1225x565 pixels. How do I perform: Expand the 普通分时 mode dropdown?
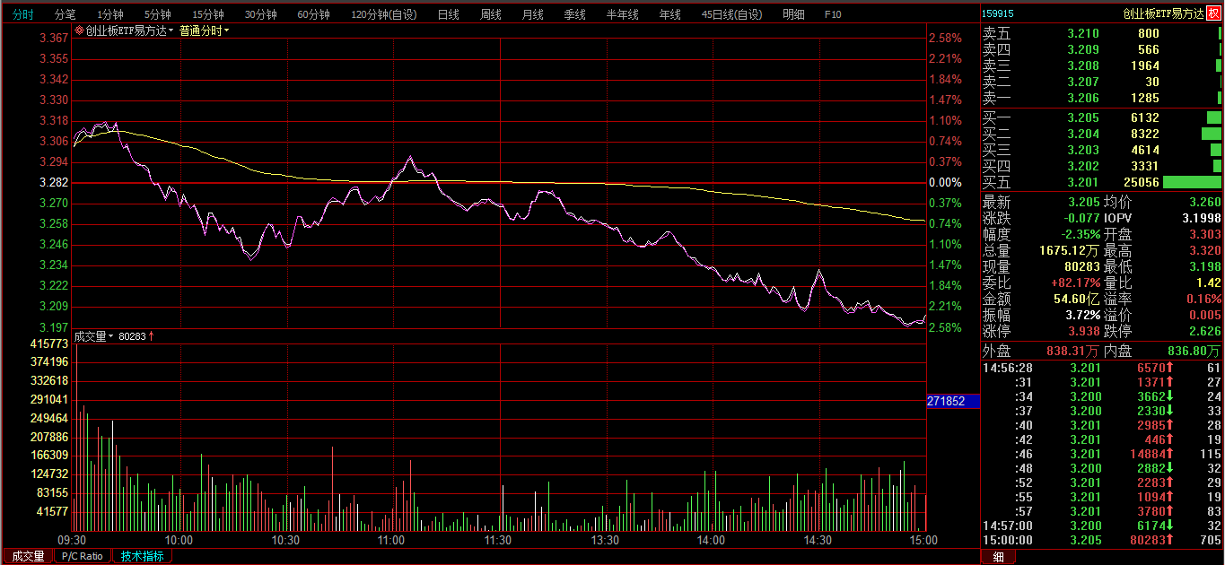coord(204,30)
